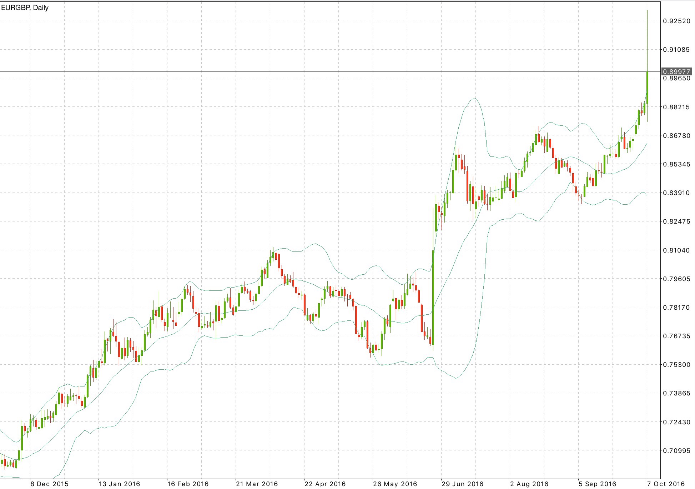
Task: Click the latest tall green candle body
Action: pyautogui.click(x=647, y=88)
